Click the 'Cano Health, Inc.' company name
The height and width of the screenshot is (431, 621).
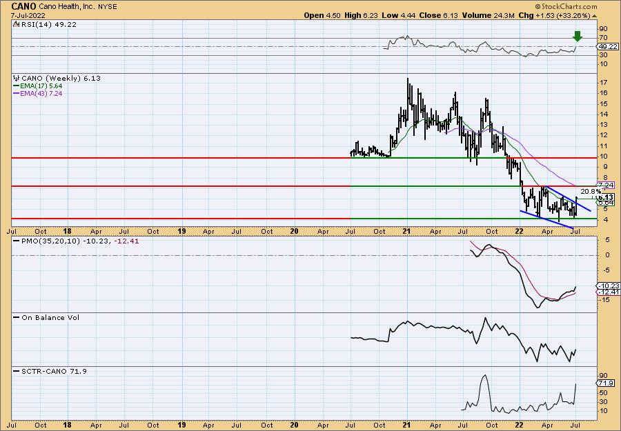[x=68, y=7]
